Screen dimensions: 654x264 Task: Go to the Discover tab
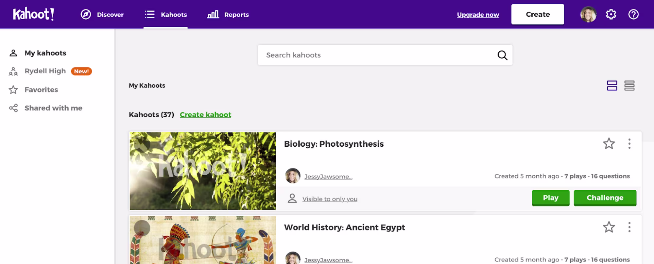click(102, 14)
